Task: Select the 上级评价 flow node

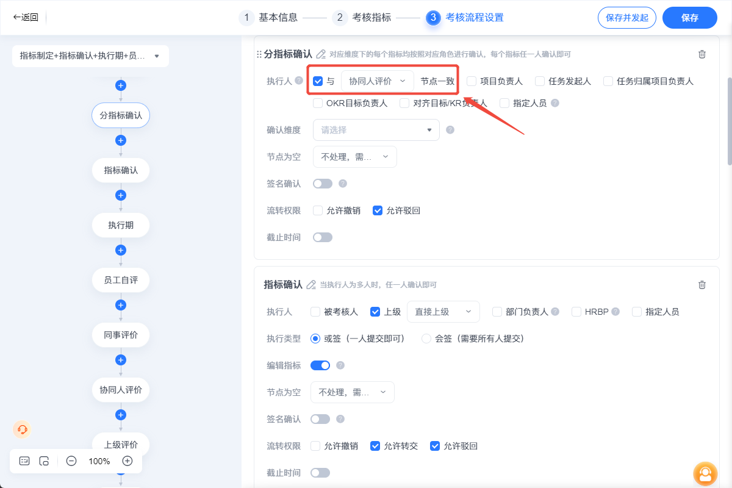Action: coord(121,445)
